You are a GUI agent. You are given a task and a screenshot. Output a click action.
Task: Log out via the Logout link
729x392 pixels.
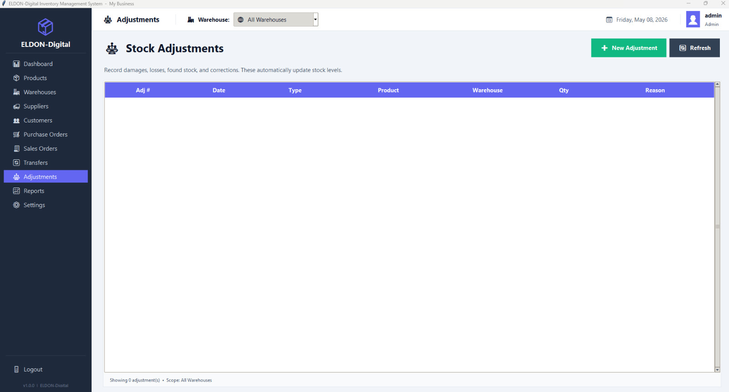pos(46,370)
